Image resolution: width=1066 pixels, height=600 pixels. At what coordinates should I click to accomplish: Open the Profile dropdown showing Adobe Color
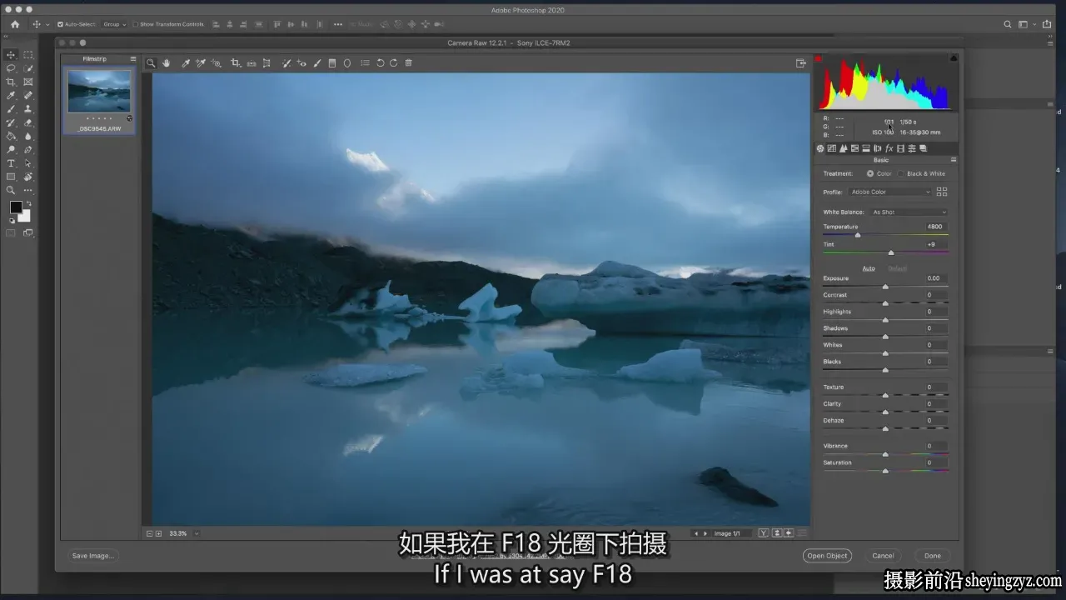[890, 192]
